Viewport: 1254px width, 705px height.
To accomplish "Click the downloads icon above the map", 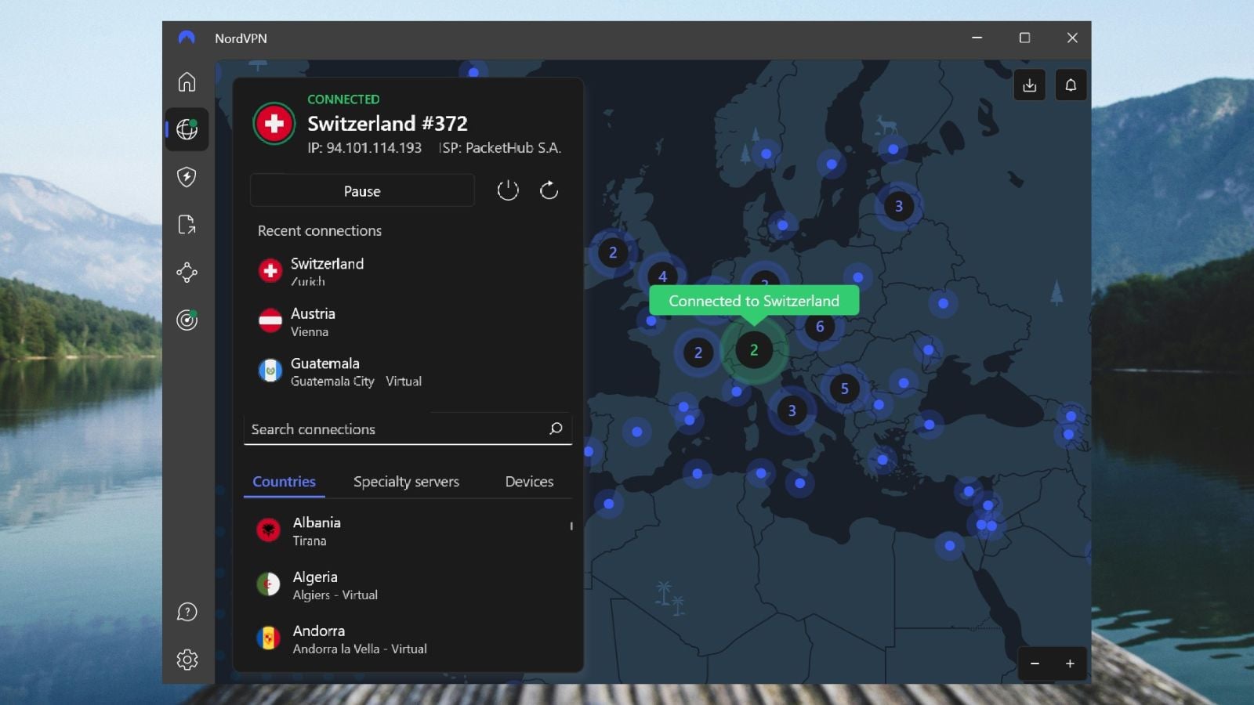I will pos(1030,85).
